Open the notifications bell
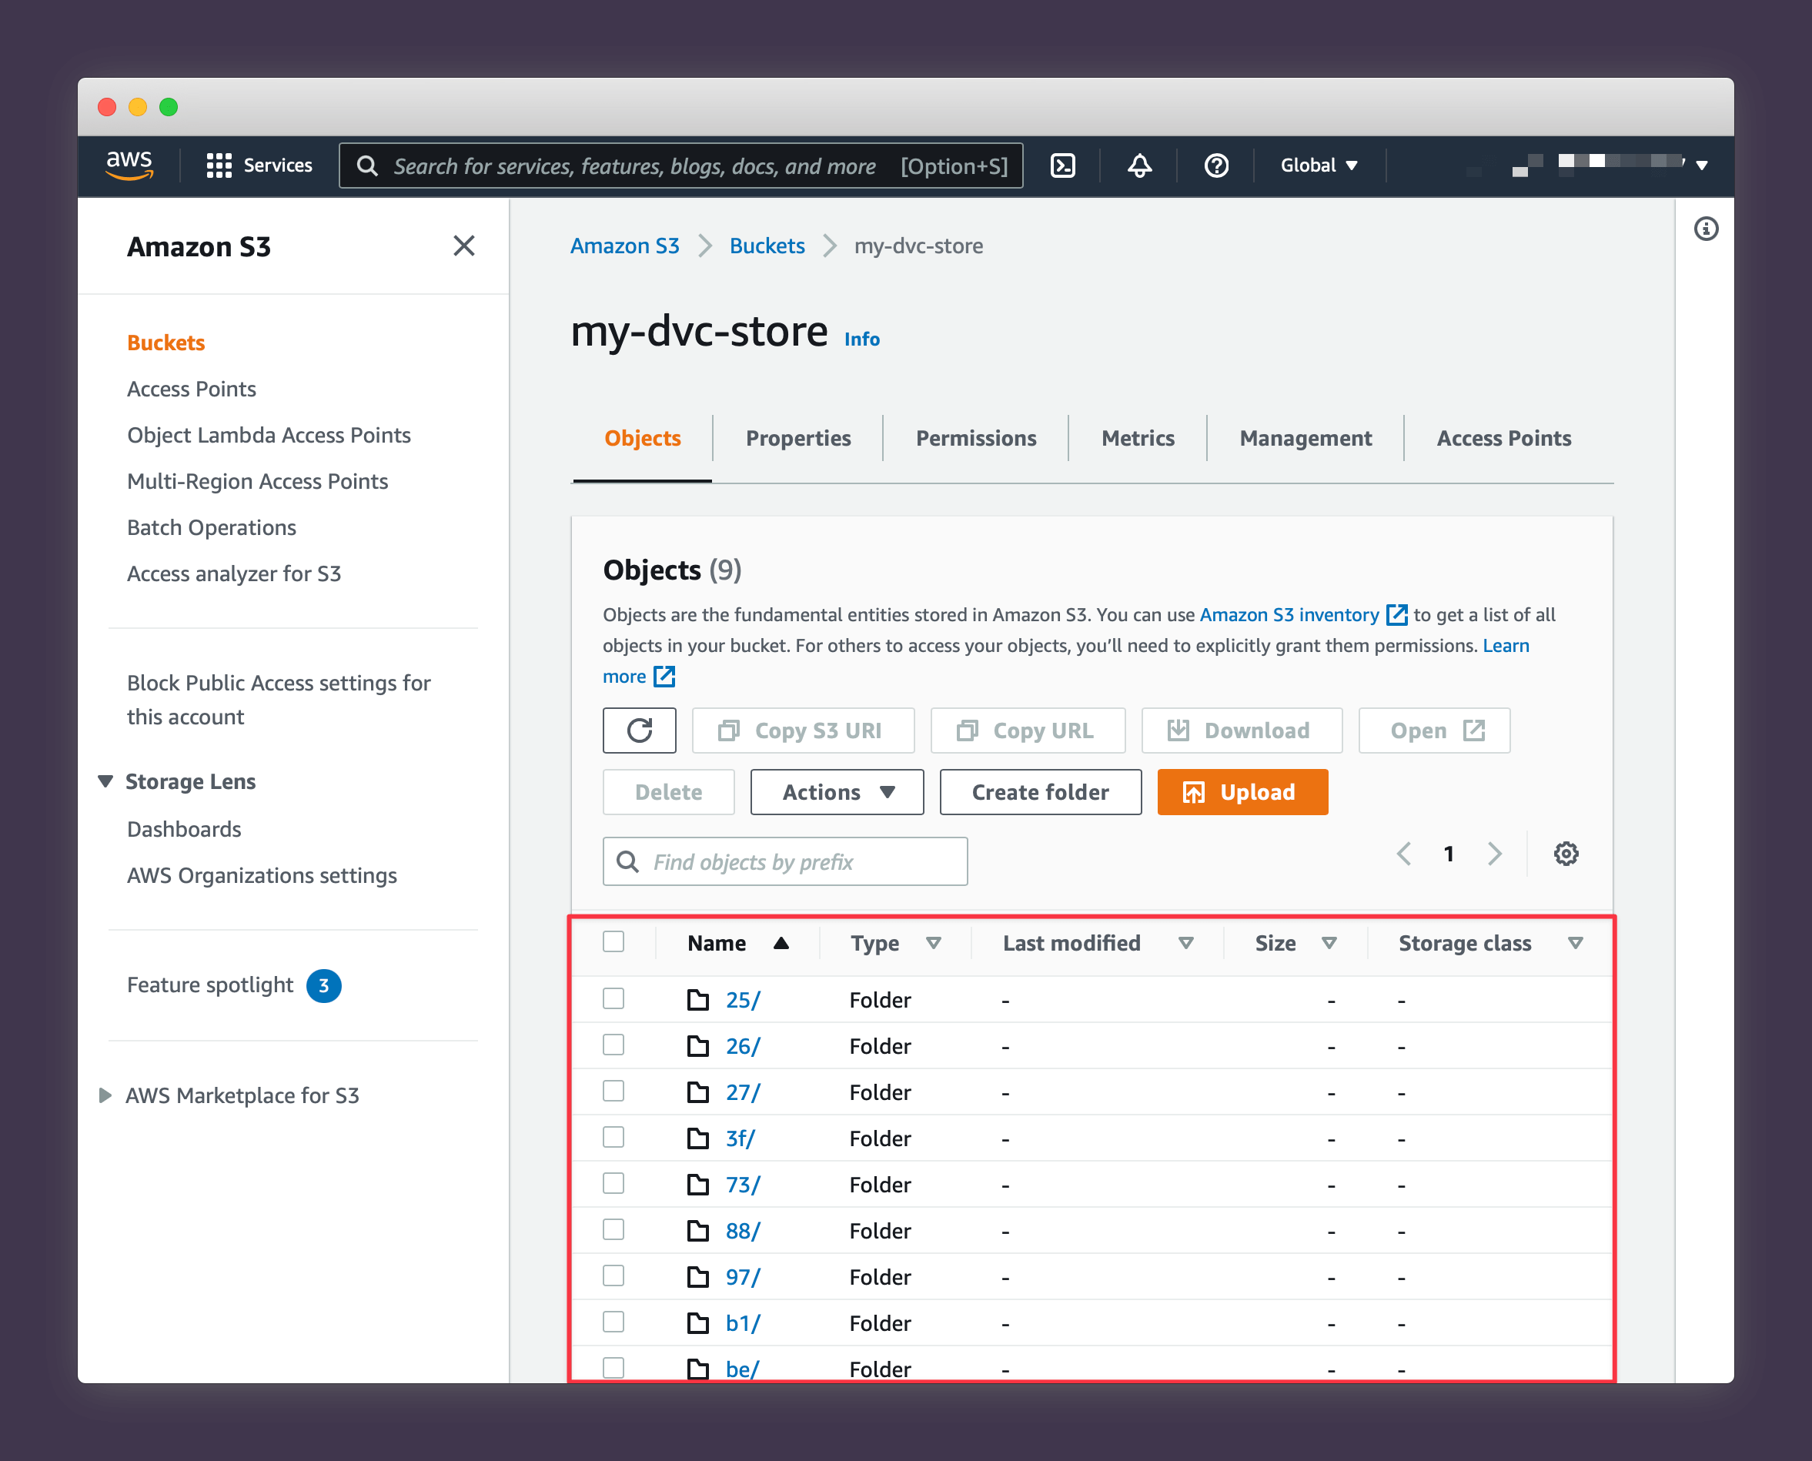1812x1461 pixels. tap(1139, 165)
